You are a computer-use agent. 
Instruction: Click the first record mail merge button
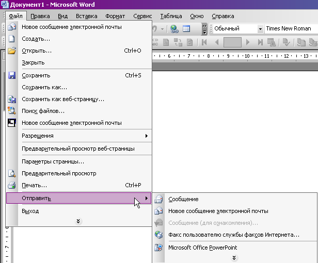click(x=204, y=42)
